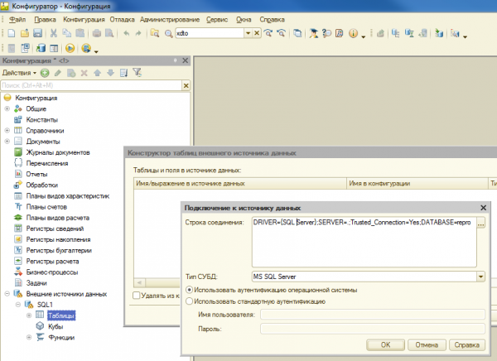Collapse the Внешние источники данных node
497x361 pixels.
click(7, 293)
